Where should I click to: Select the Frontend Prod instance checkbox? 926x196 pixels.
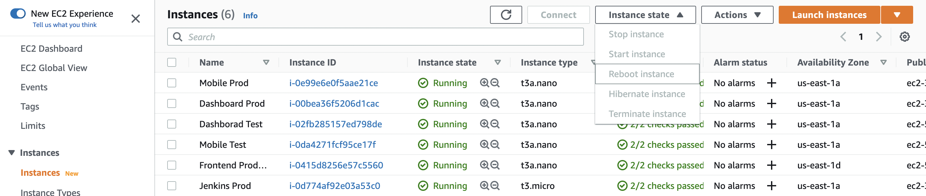coord(172,165)
